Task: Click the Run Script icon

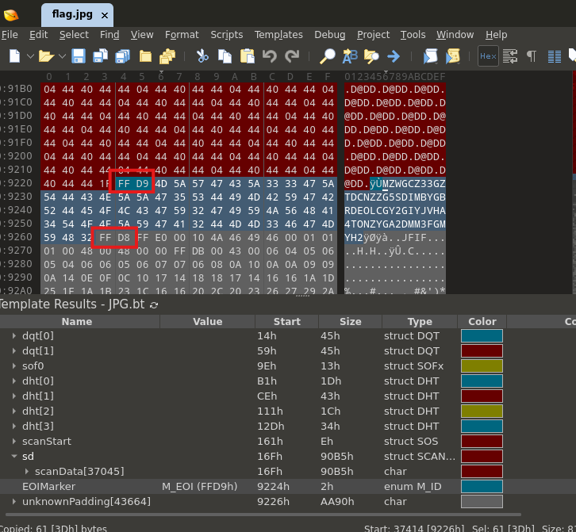Action: pyautogui.click(x=430, y=56)
